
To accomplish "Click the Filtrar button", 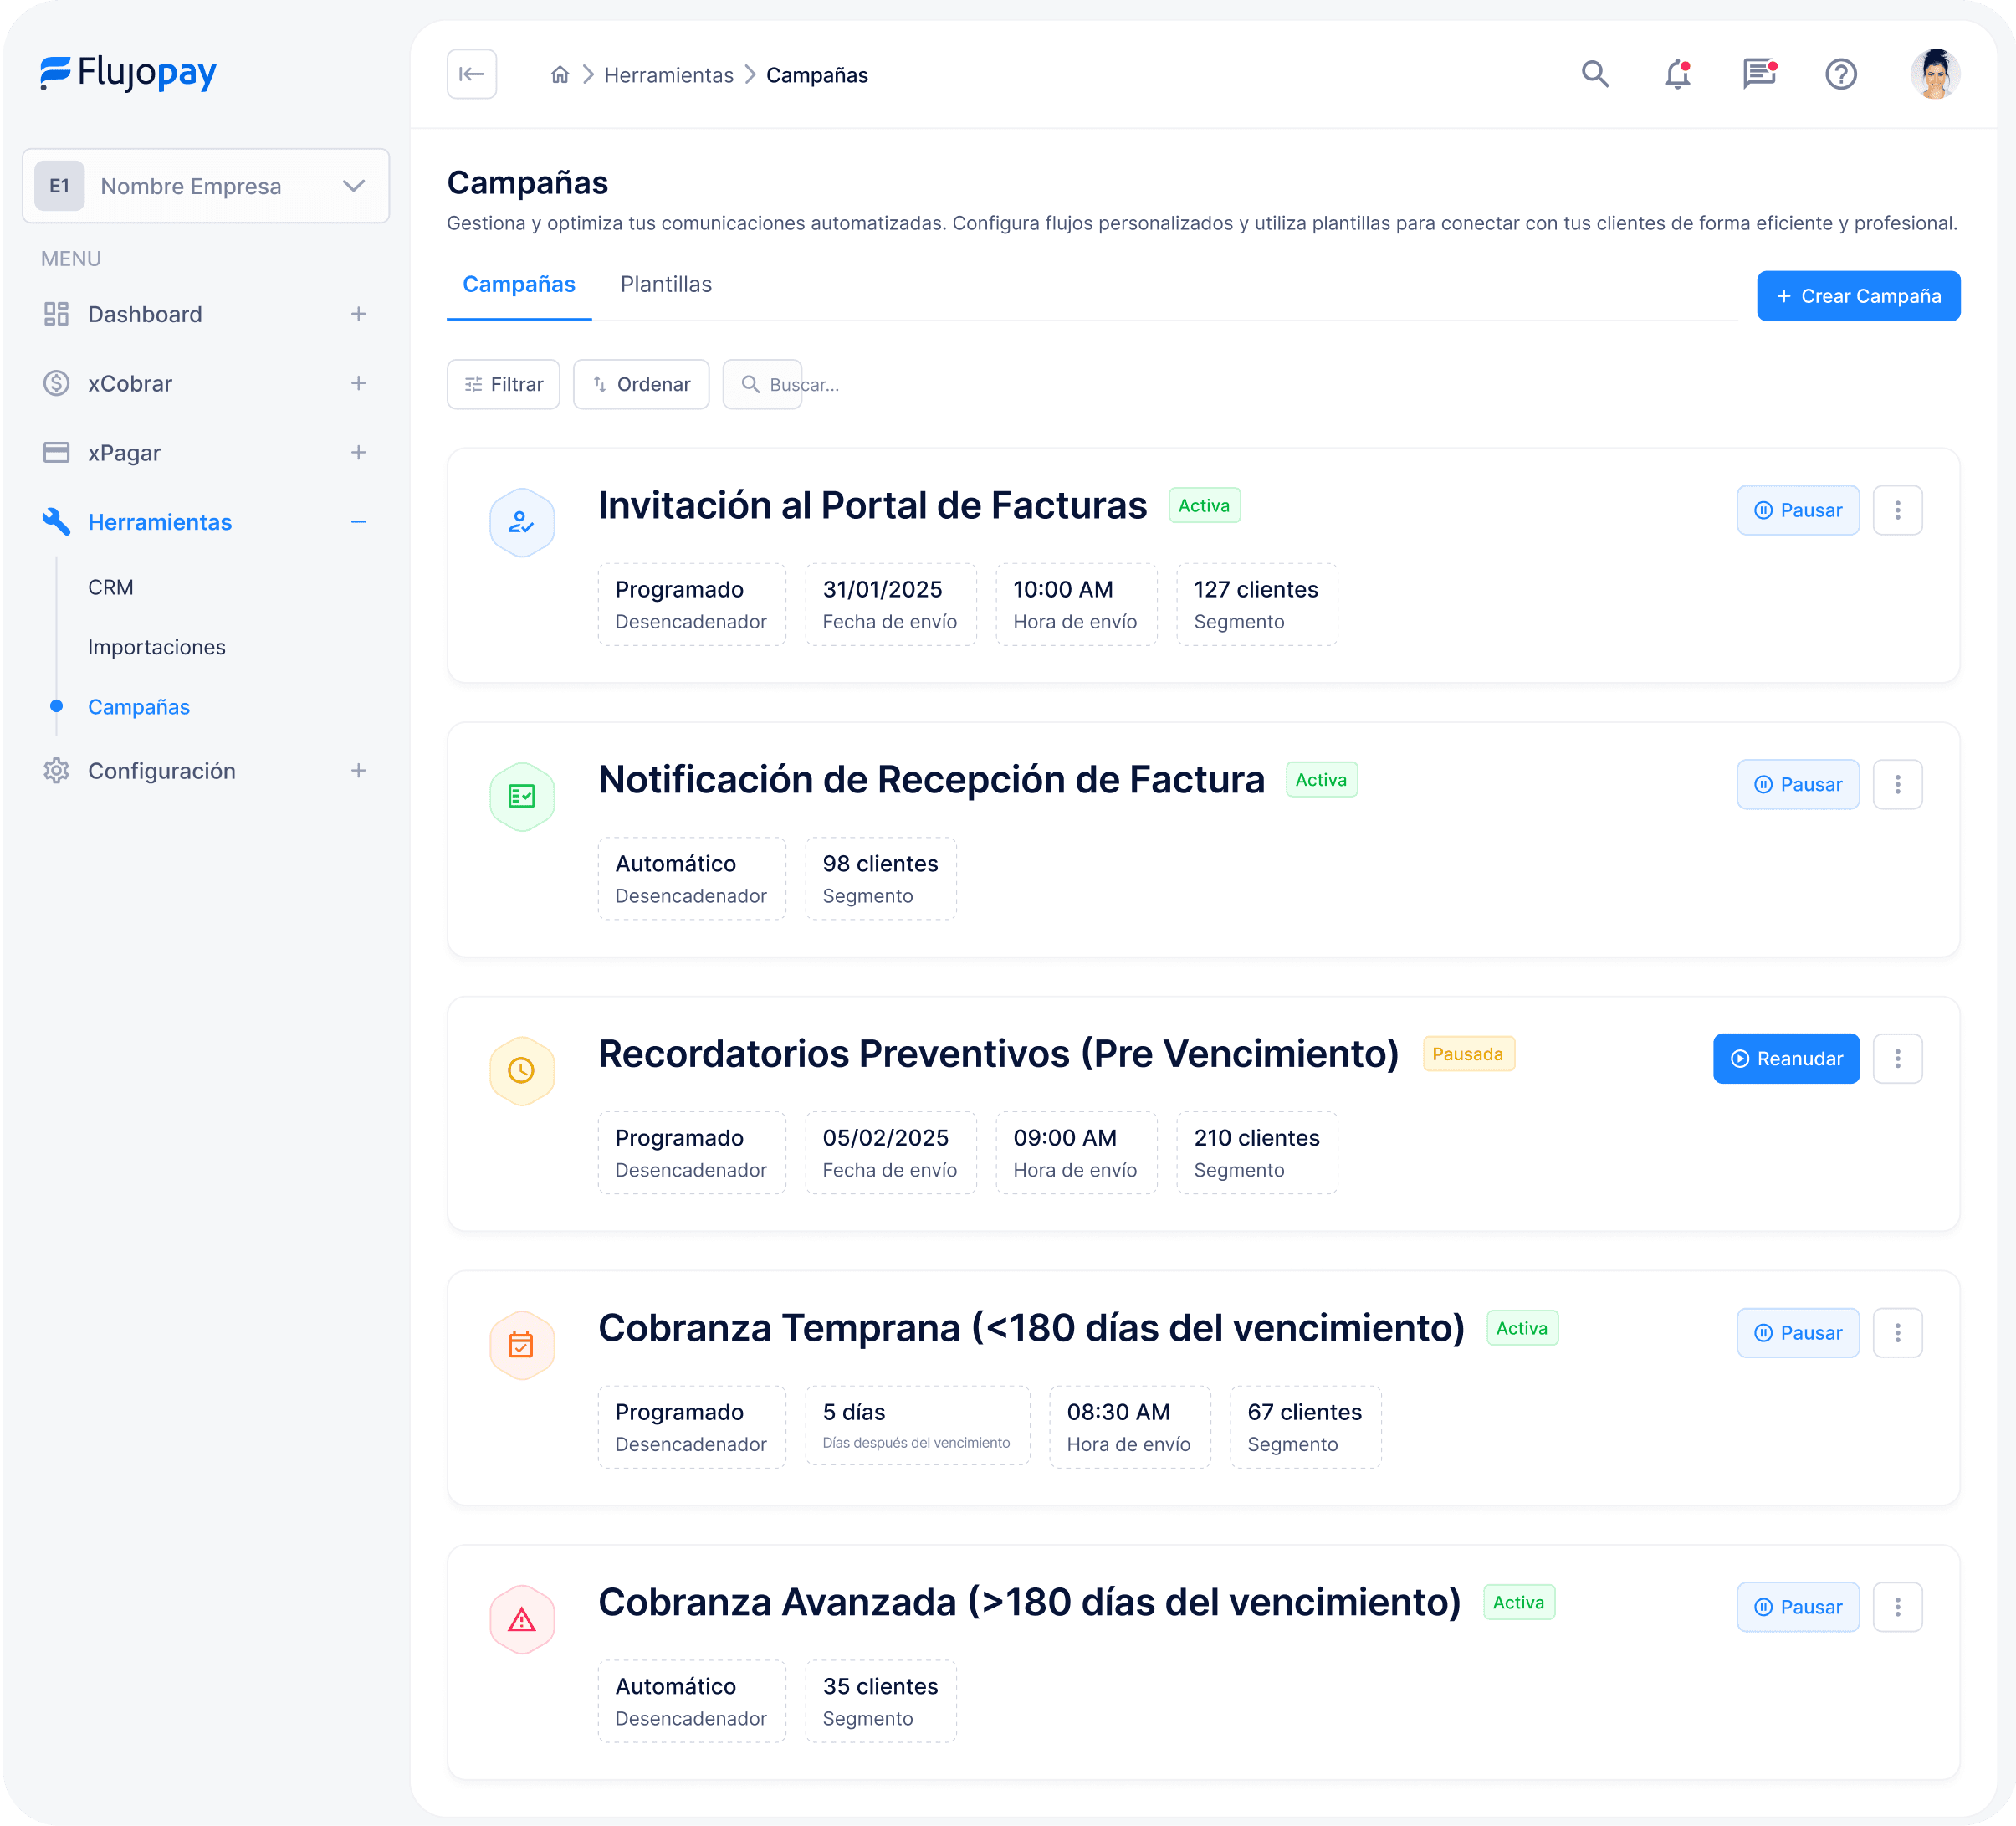I will point(503,384).
